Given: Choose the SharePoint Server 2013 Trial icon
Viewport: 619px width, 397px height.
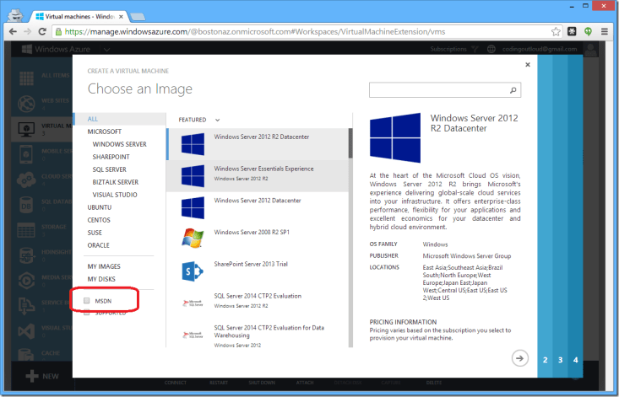Looking at the screenshot, I should click(x=193, y=271).
